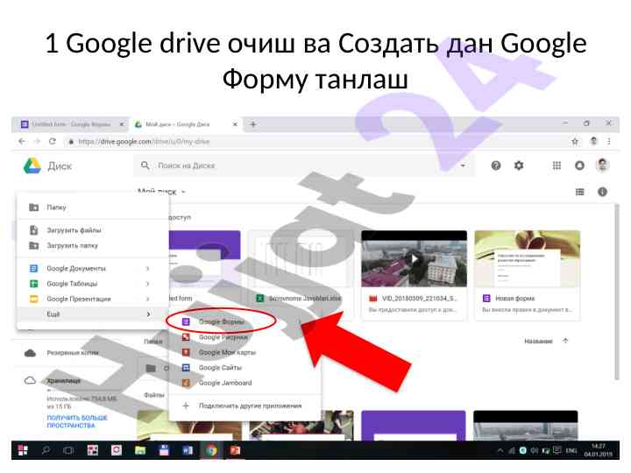This screenshot has width=631, height=473.
Task: Open the help question mark icon
Action: coord(496,166)
